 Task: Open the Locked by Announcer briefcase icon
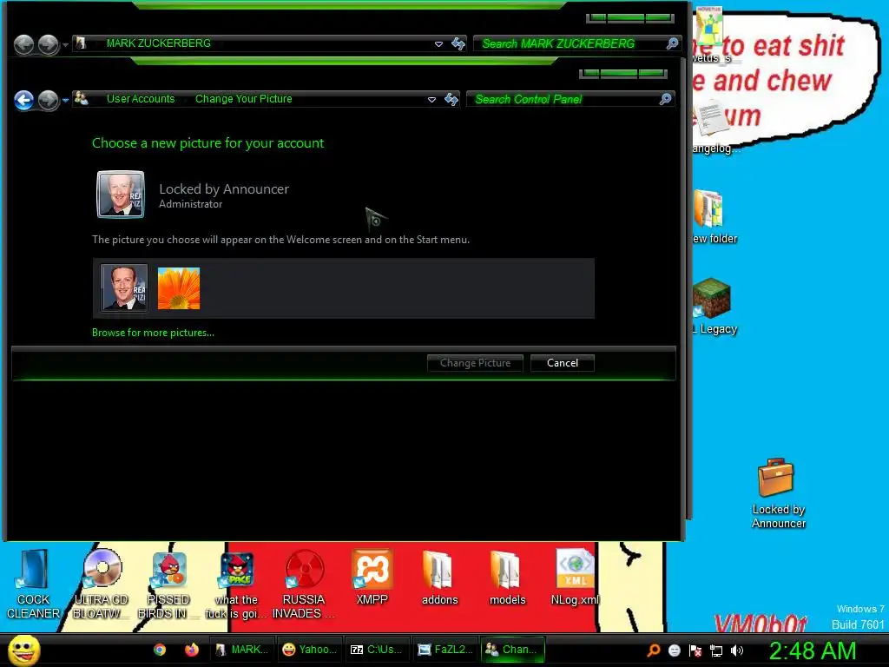click(778, 493)
